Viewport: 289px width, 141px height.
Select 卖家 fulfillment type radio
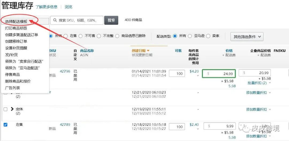208,36
